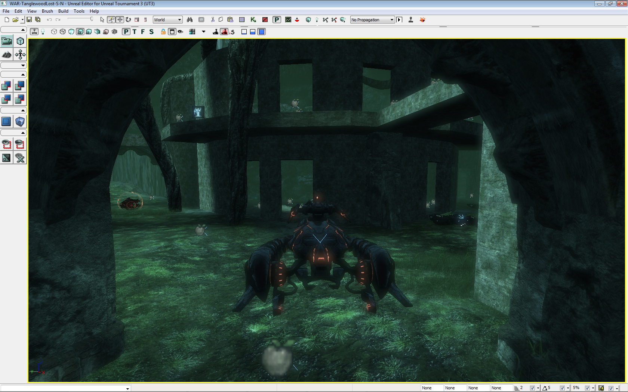Toggle Realtime viewport joystick button
This screenshot has height=392, width=628.
(34, 32)
